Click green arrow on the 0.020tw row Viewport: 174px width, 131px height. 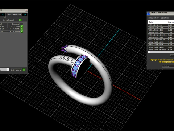pos(22,29)
